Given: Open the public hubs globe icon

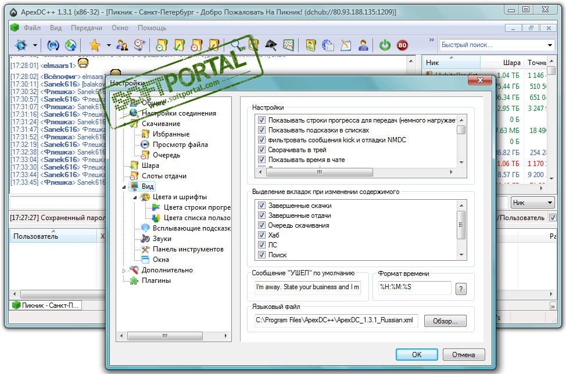Looking at the screenshot, I should 21,45.
